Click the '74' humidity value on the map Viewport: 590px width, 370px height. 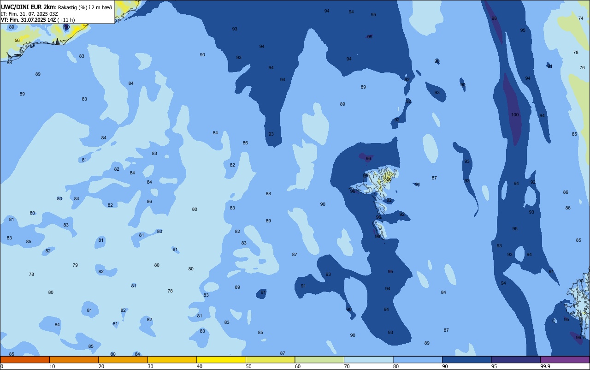pyautogui.click(x=581, y=18)
